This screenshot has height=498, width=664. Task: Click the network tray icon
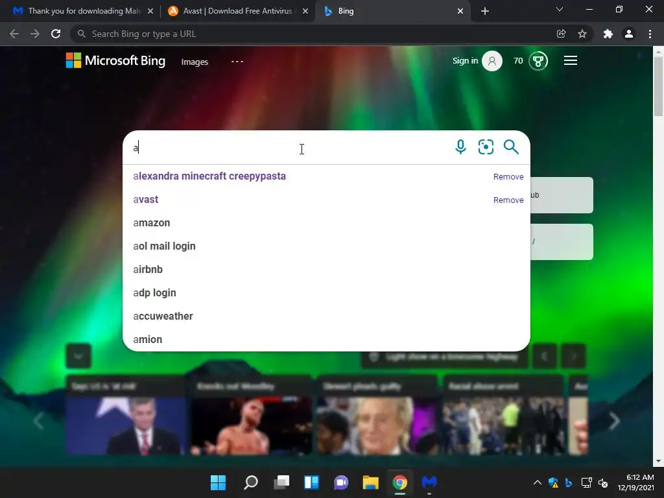586,482
